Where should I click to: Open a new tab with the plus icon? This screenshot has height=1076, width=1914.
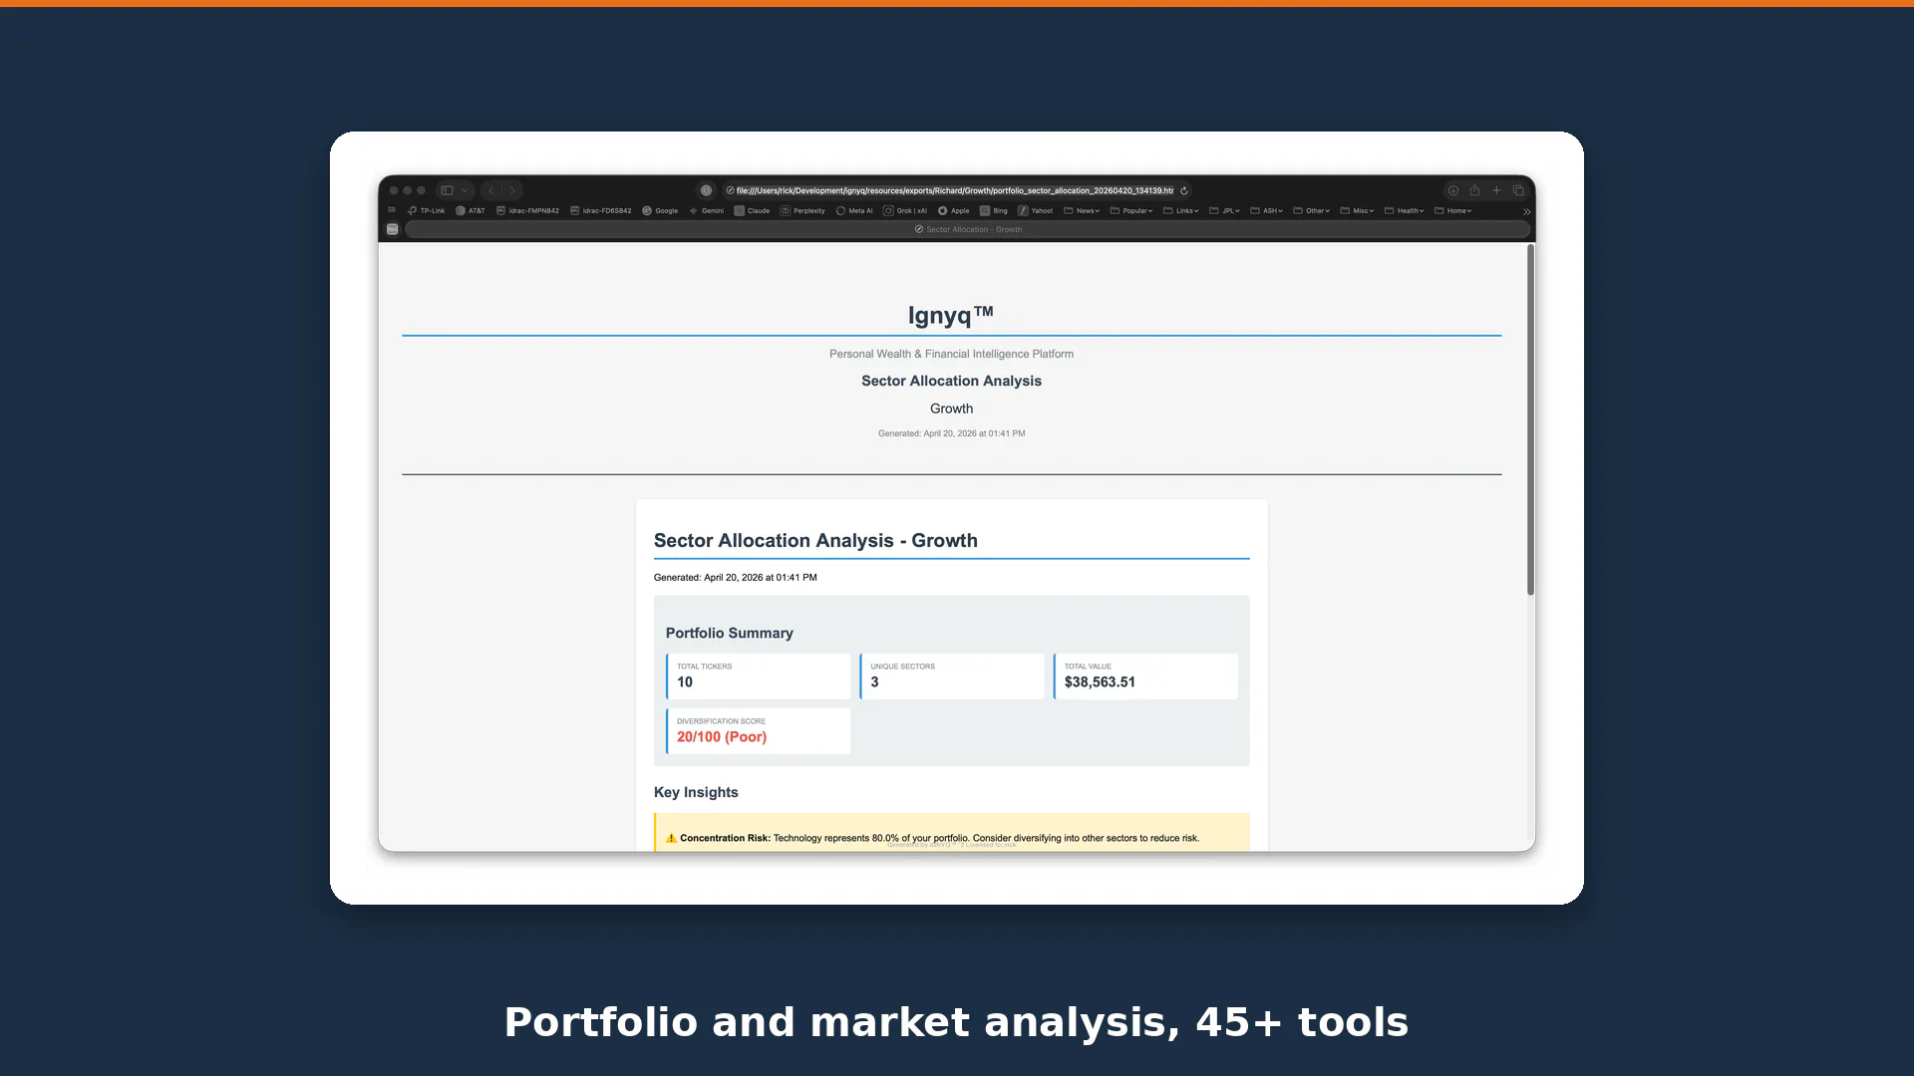pyautogui.click(x=1496, y=190)
